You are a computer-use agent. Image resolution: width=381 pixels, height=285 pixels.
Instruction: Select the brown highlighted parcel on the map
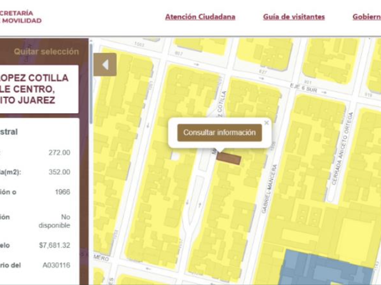[229, 158]
